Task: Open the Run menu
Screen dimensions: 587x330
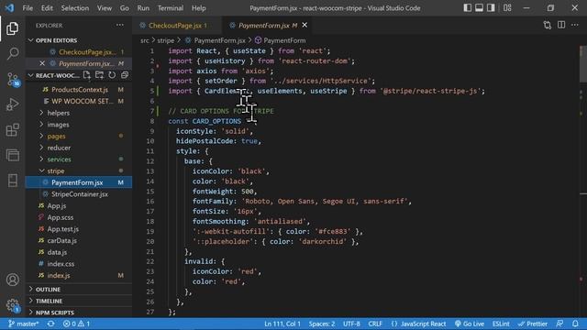Action: pyautogui.click(x=143, y=8)
